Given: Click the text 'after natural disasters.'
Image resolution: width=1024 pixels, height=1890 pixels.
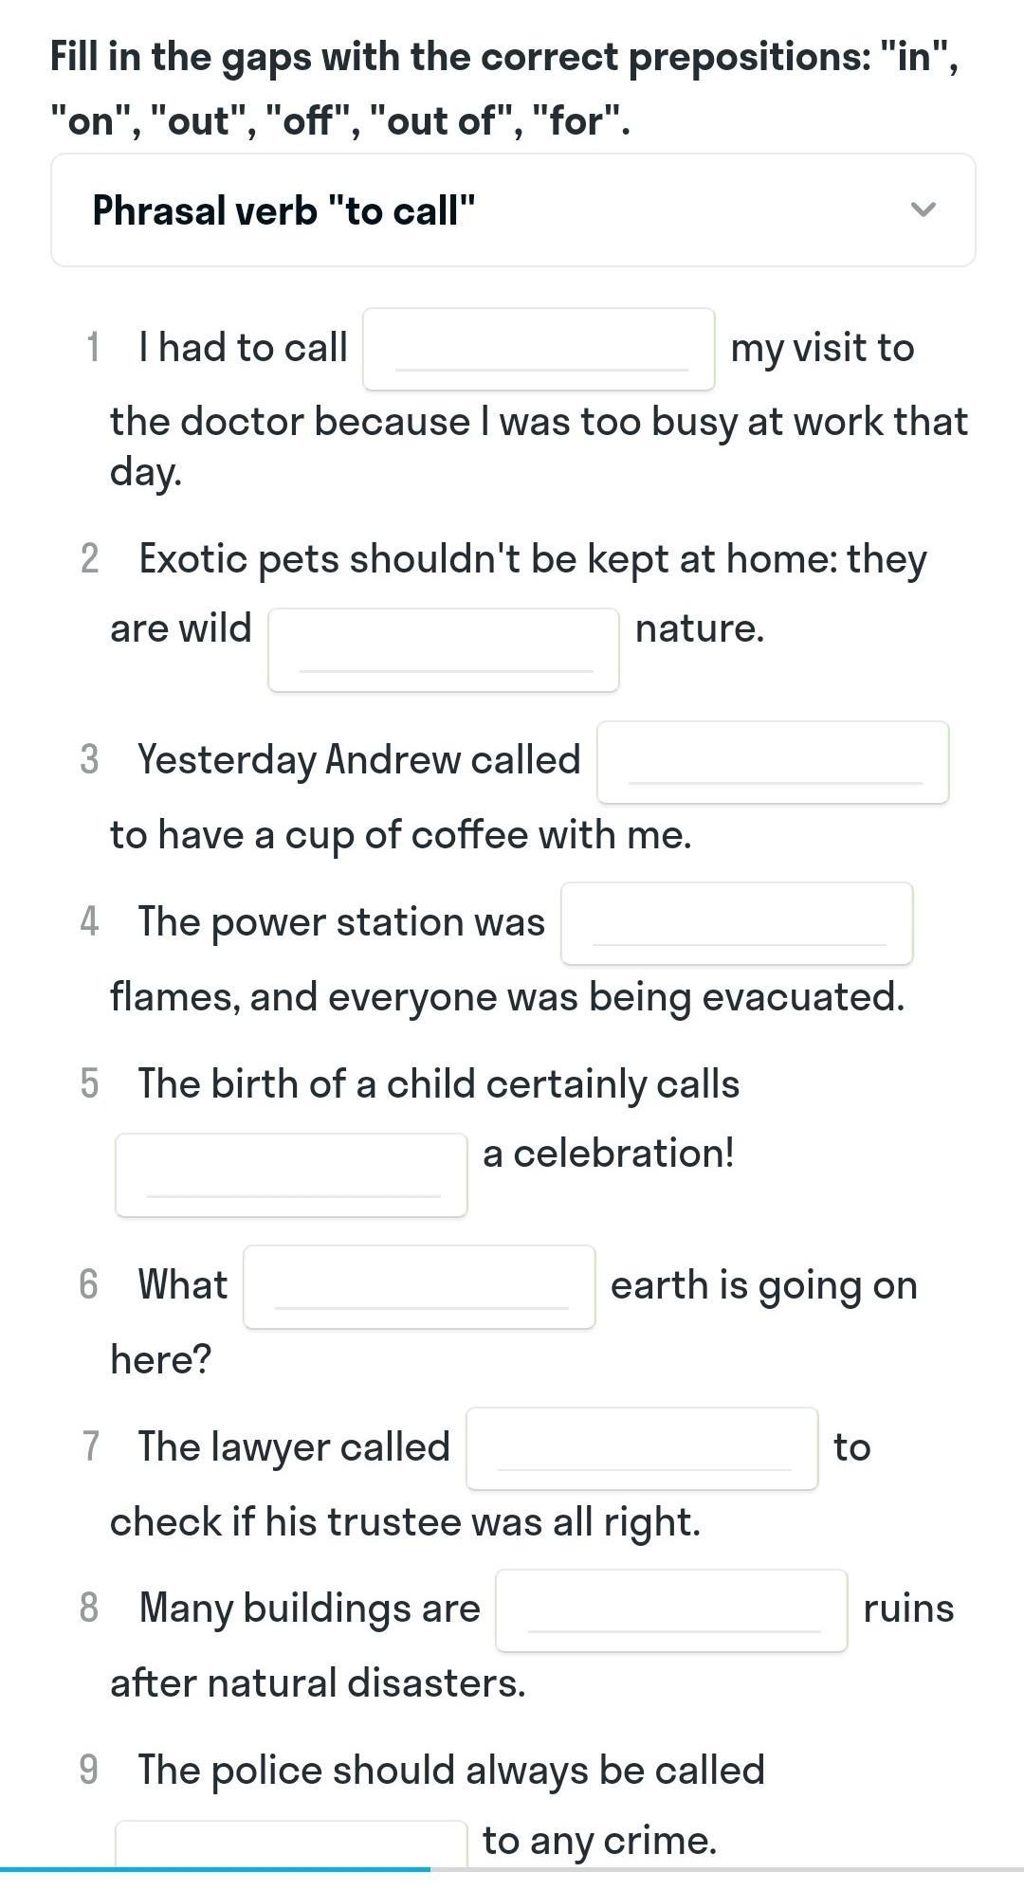Looking at the screenshot, I should 318,1683.
